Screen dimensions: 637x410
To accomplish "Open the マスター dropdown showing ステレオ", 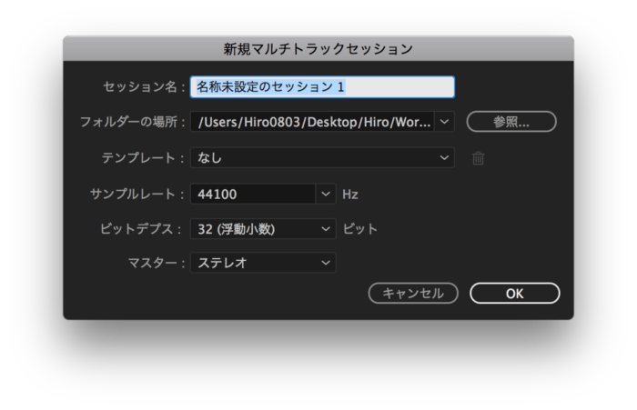I will 263,263.
